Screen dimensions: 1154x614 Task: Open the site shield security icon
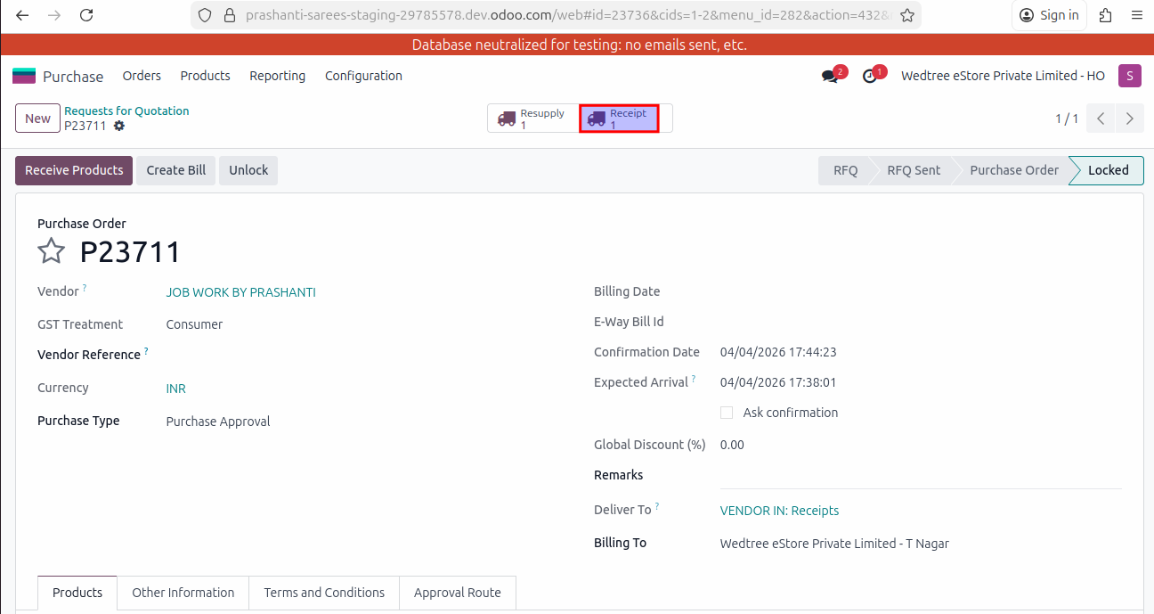point(205,15)
